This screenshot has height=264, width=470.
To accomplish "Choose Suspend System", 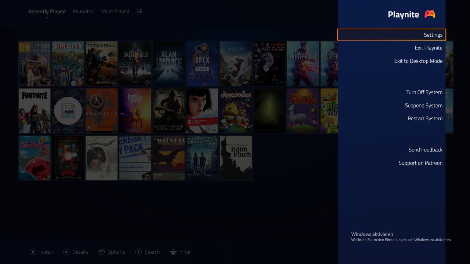I will [x=423, y=106].
